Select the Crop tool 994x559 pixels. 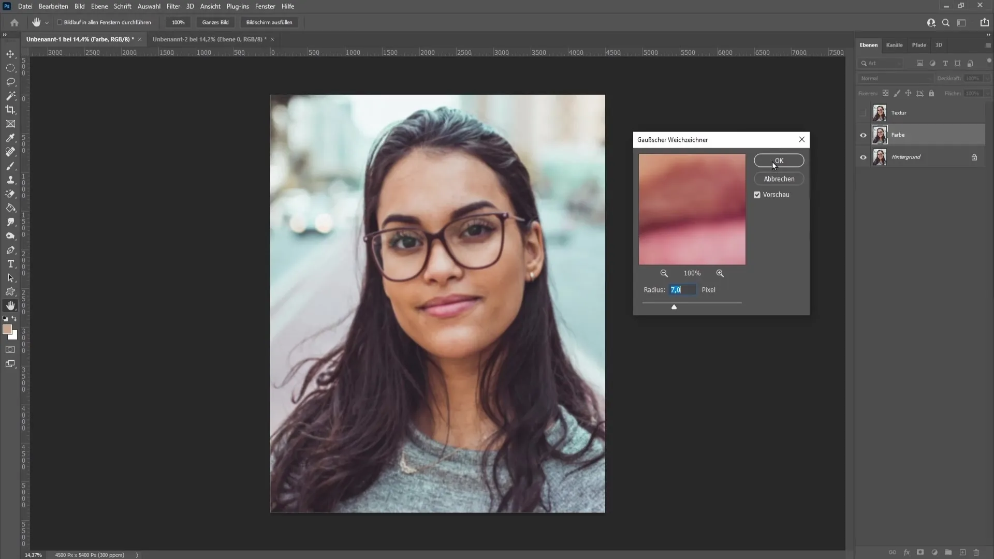[x=10, y=110]
